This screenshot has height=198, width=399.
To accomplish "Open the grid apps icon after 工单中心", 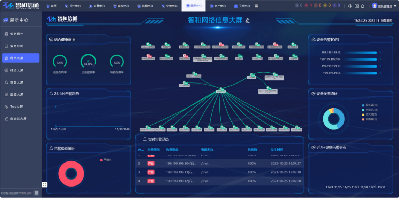I will pyautogui.click(x=256, y=6).
